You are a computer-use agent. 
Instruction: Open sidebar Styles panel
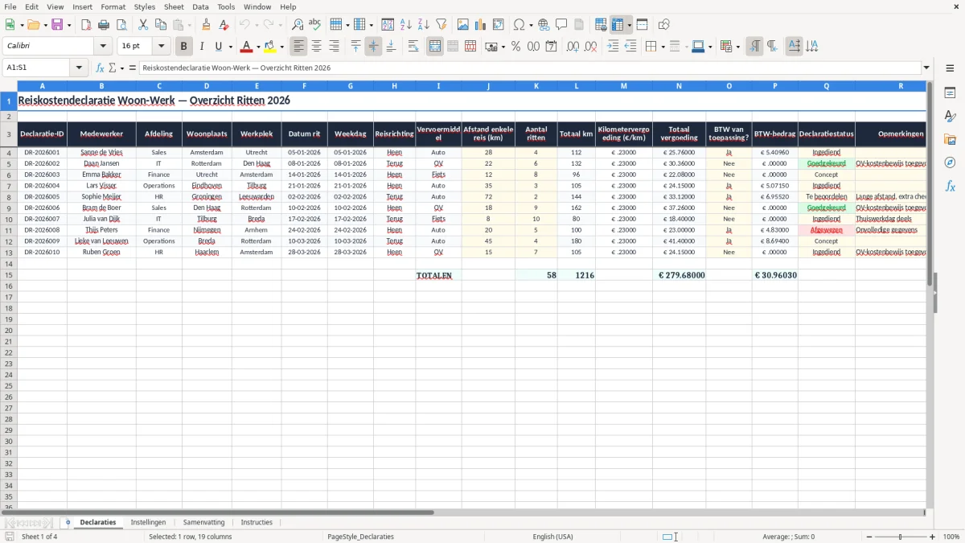(x=950, y=117)
